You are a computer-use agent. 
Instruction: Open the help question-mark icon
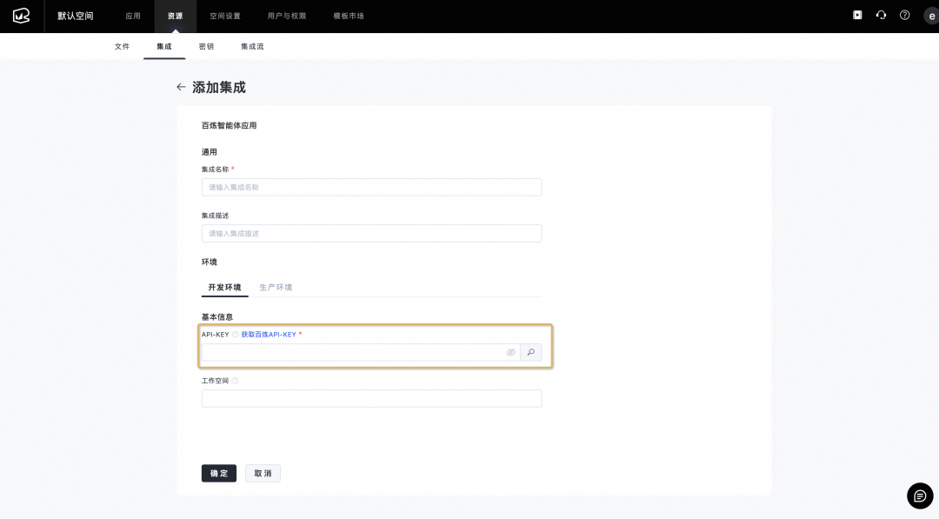(x=905, y=16)
